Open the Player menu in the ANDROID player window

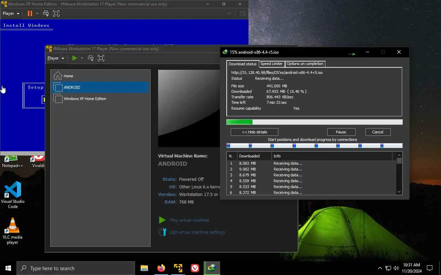[56, 58]
